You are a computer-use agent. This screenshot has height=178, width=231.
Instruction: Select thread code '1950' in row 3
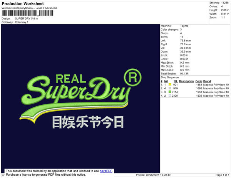pyautogui.click(x=199, y=92)
